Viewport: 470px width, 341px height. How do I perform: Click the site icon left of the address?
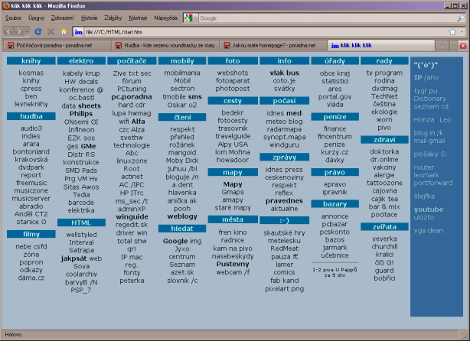click(x=79, y=31)
